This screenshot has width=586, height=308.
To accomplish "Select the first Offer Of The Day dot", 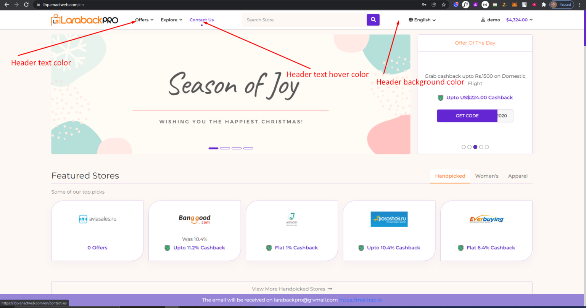I will [x=464, y=147].
